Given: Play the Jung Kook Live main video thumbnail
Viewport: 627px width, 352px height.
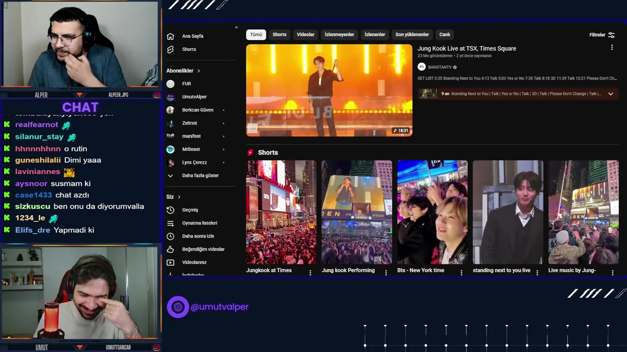Looking at the screenshot, I should pyautogui.click(x=329, y=90).
